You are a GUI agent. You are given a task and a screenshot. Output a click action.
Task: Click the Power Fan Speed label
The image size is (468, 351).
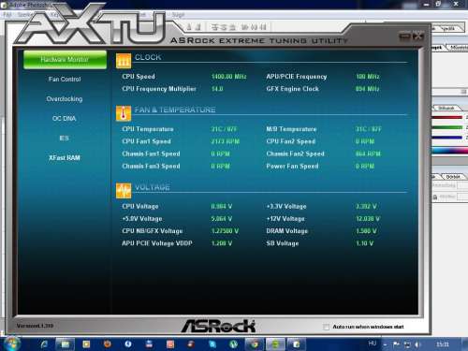point(292,167)
